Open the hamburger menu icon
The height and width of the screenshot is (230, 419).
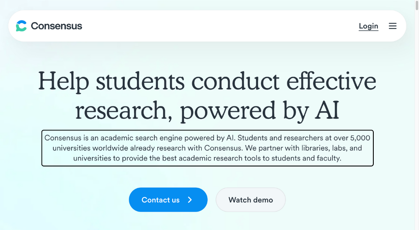tap(392, 26)
